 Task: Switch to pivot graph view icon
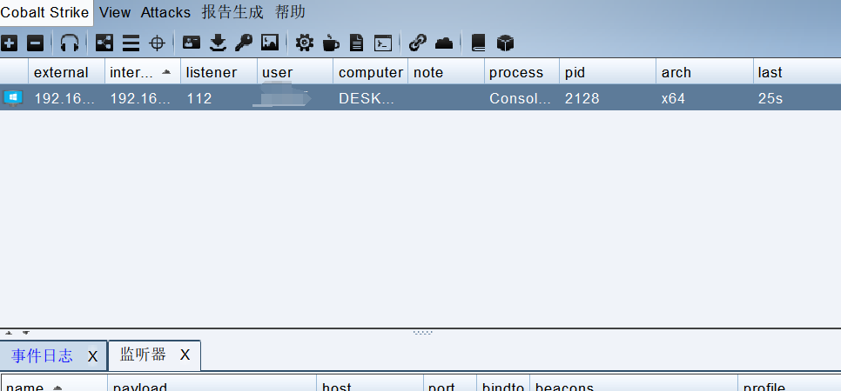(104, 43)
